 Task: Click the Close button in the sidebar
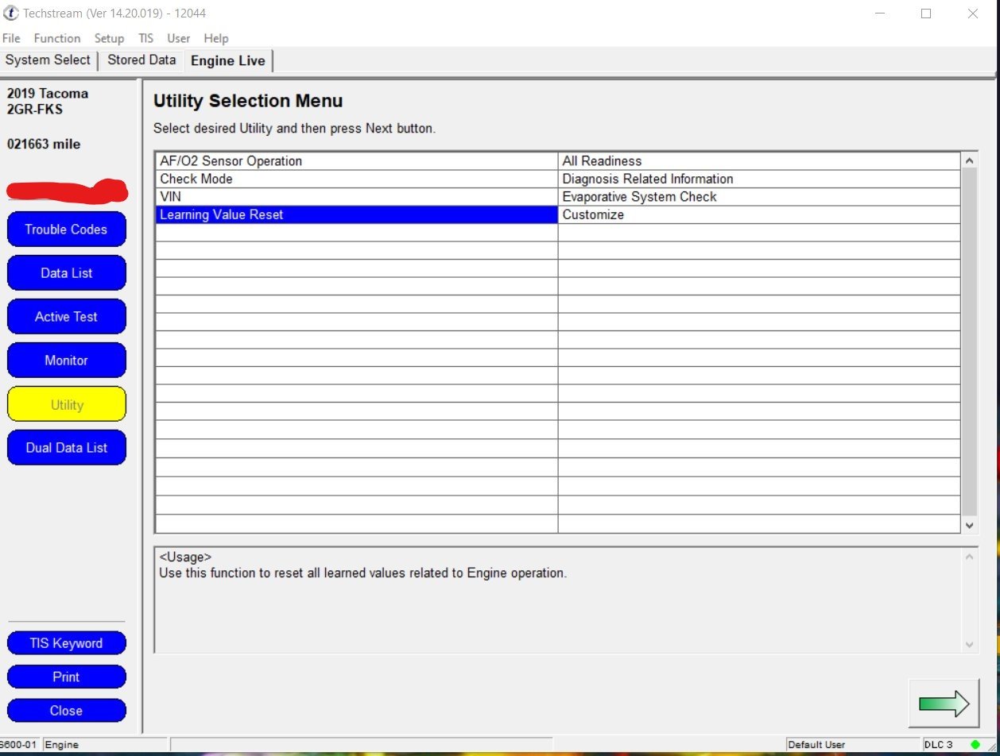click(x=66, y=710)
